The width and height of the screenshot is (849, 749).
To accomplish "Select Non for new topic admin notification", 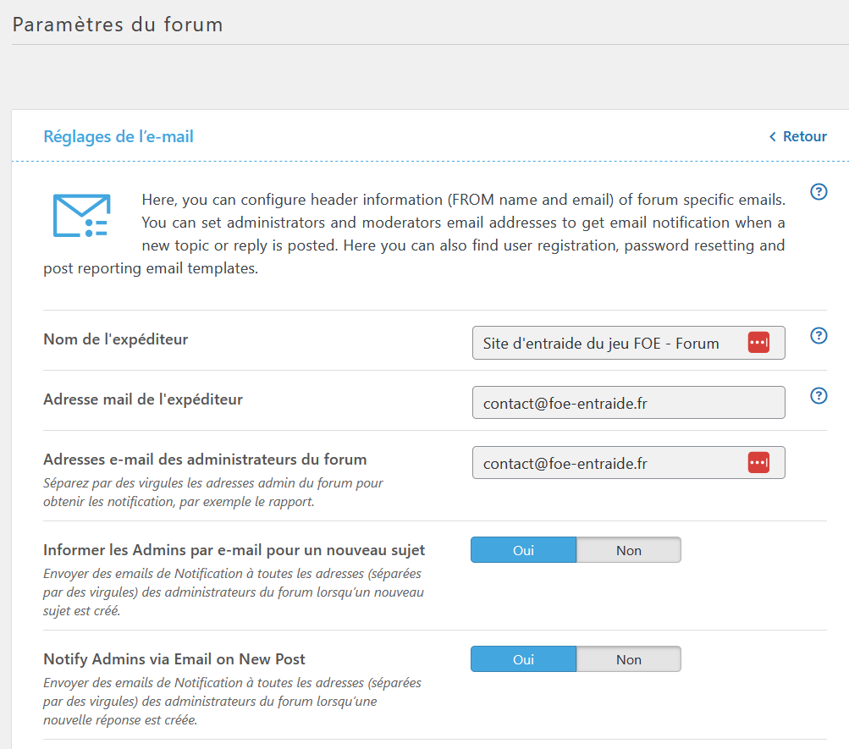I will 628,550.
